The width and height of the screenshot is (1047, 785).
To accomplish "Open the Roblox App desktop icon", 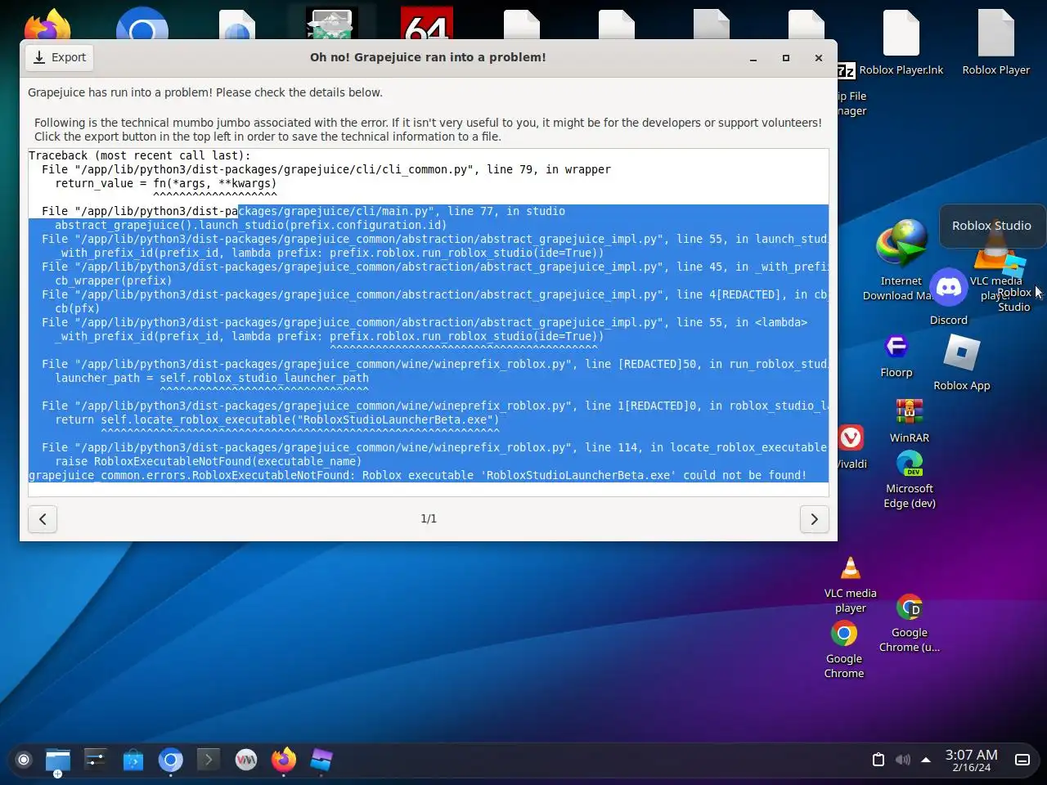I will tap(962, 363).
